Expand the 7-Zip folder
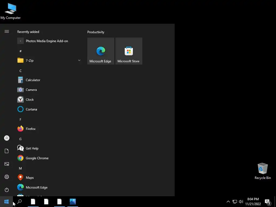 (49, 61)
